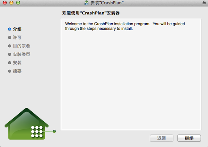This screenshot has width=208, height=147.
Task: Select the 安装类型 step label
Action: click(x=21, y=54)
